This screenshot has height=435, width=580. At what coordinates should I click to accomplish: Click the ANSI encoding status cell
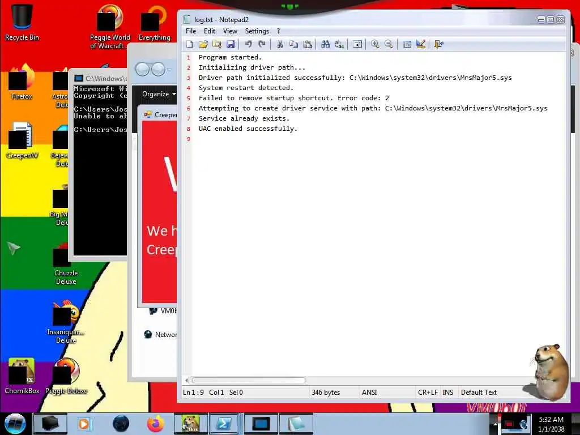[x=369, y=393]
